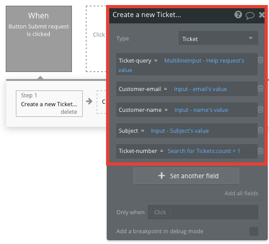Click the Ticket-query field label
The height and width of the screenshot is (244, 269).
click(135, 61)
